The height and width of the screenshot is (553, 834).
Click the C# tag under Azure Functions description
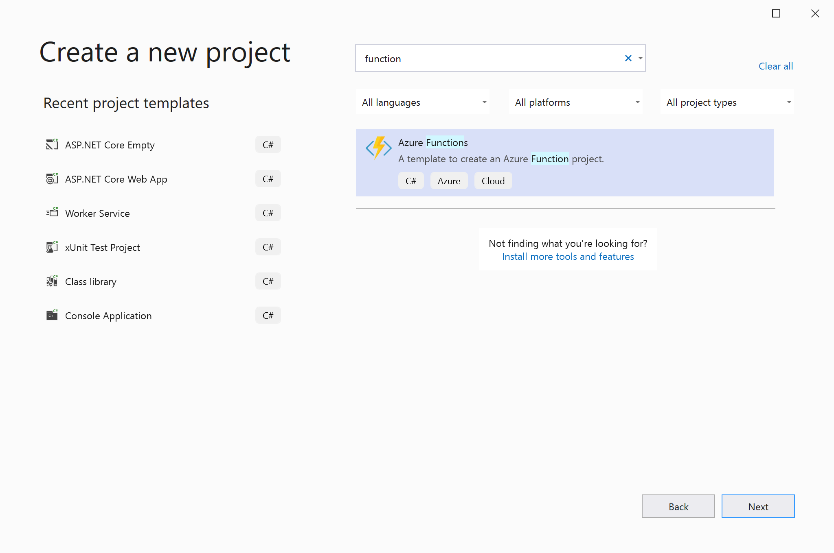click(411, 181)
